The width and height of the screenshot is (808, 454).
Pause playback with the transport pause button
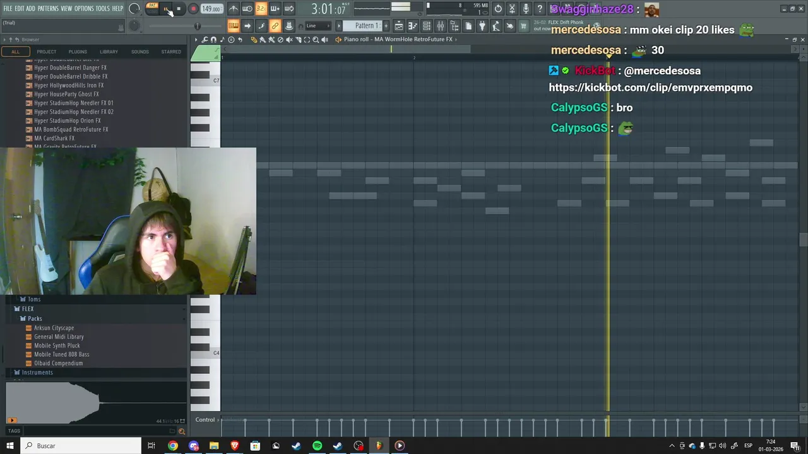point(165,9)
